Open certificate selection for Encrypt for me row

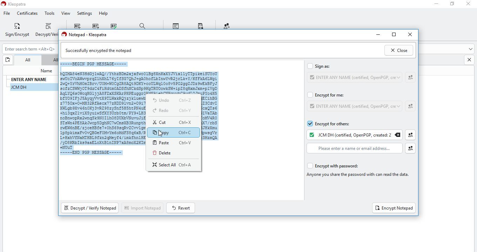[410, 106]
